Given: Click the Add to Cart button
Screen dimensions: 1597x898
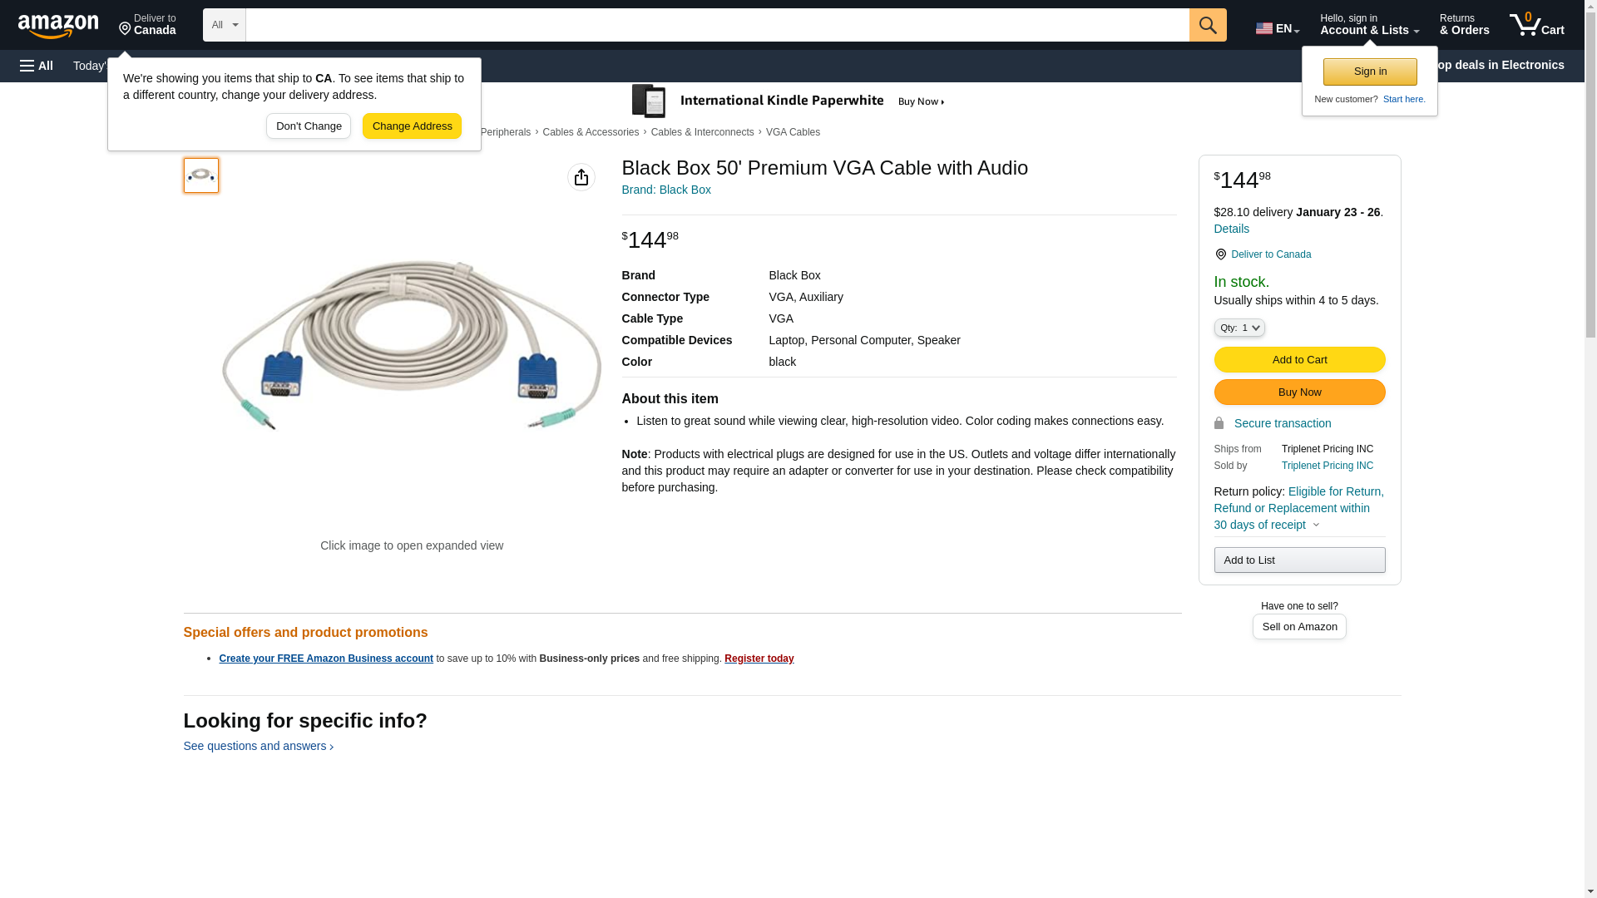Looking at the screenshot, I should point(1299,359).
